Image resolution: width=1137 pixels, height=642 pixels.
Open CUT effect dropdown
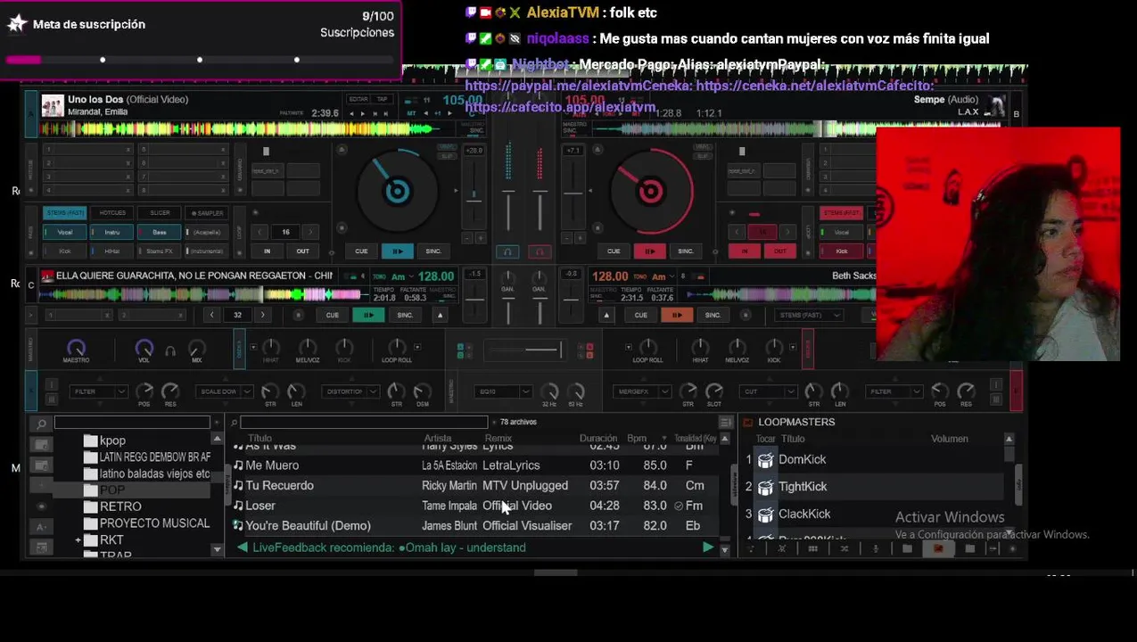[769, 391]
